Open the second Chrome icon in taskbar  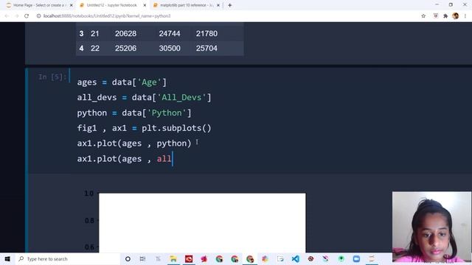(x=235, y=258)
